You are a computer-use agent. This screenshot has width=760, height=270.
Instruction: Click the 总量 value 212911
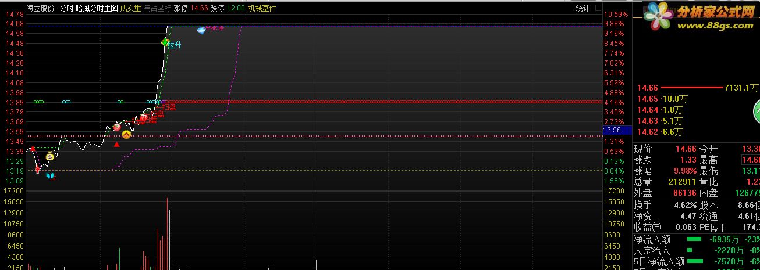[681, 182]
